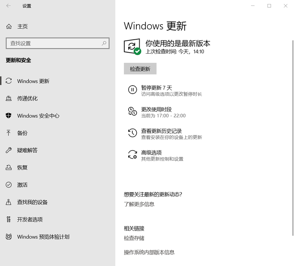Click the magnifier icon in search box
This screenshot has height=266, width=294.
(104, 43)
